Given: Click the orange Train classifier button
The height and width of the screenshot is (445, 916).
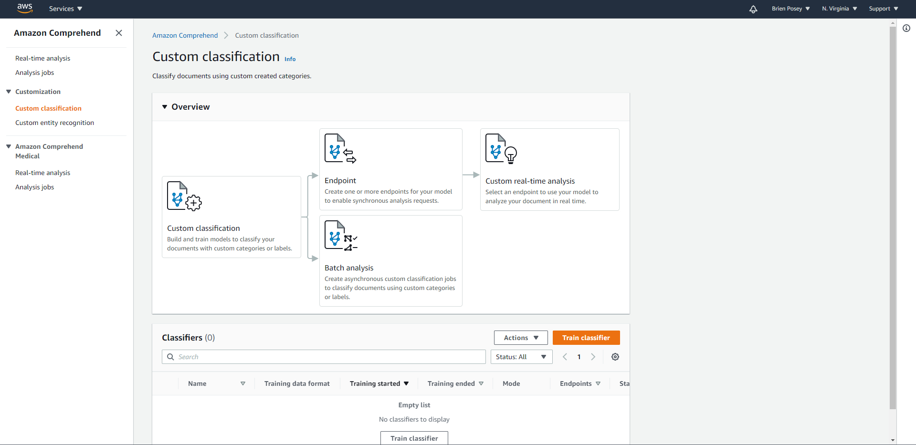Looking at the screenshot, I should pyautogui.click(x=586, y=338).
